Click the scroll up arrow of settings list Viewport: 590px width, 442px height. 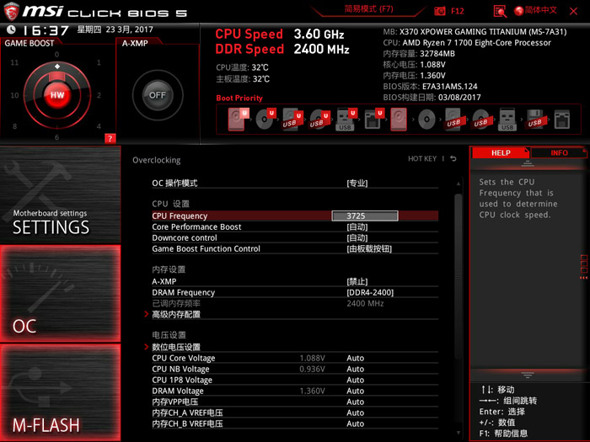[458, 184]
